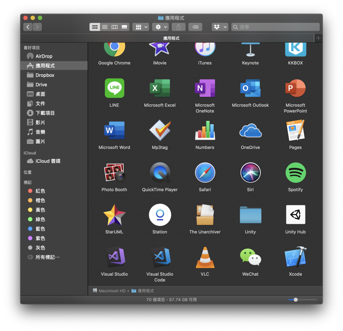The width and height of the screenshot is (343, 331).
Task: Open Microsoft Excel icon
Action: click(x=160, y=88)
